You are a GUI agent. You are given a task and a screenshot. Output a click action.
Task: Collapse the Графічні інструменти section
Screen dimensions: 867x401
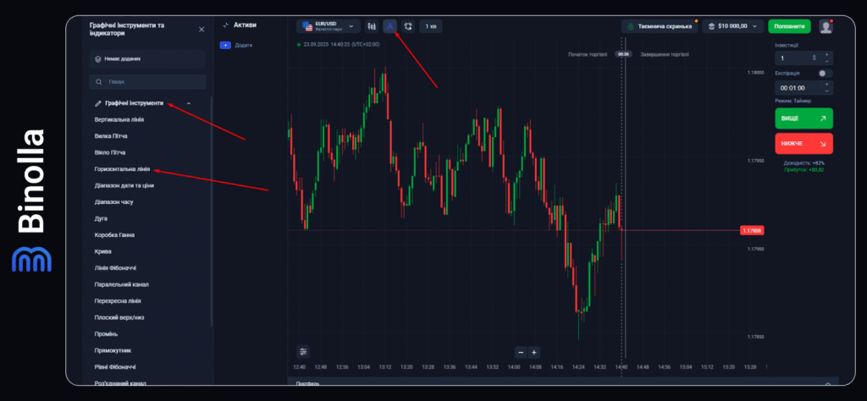coord(188,103)
